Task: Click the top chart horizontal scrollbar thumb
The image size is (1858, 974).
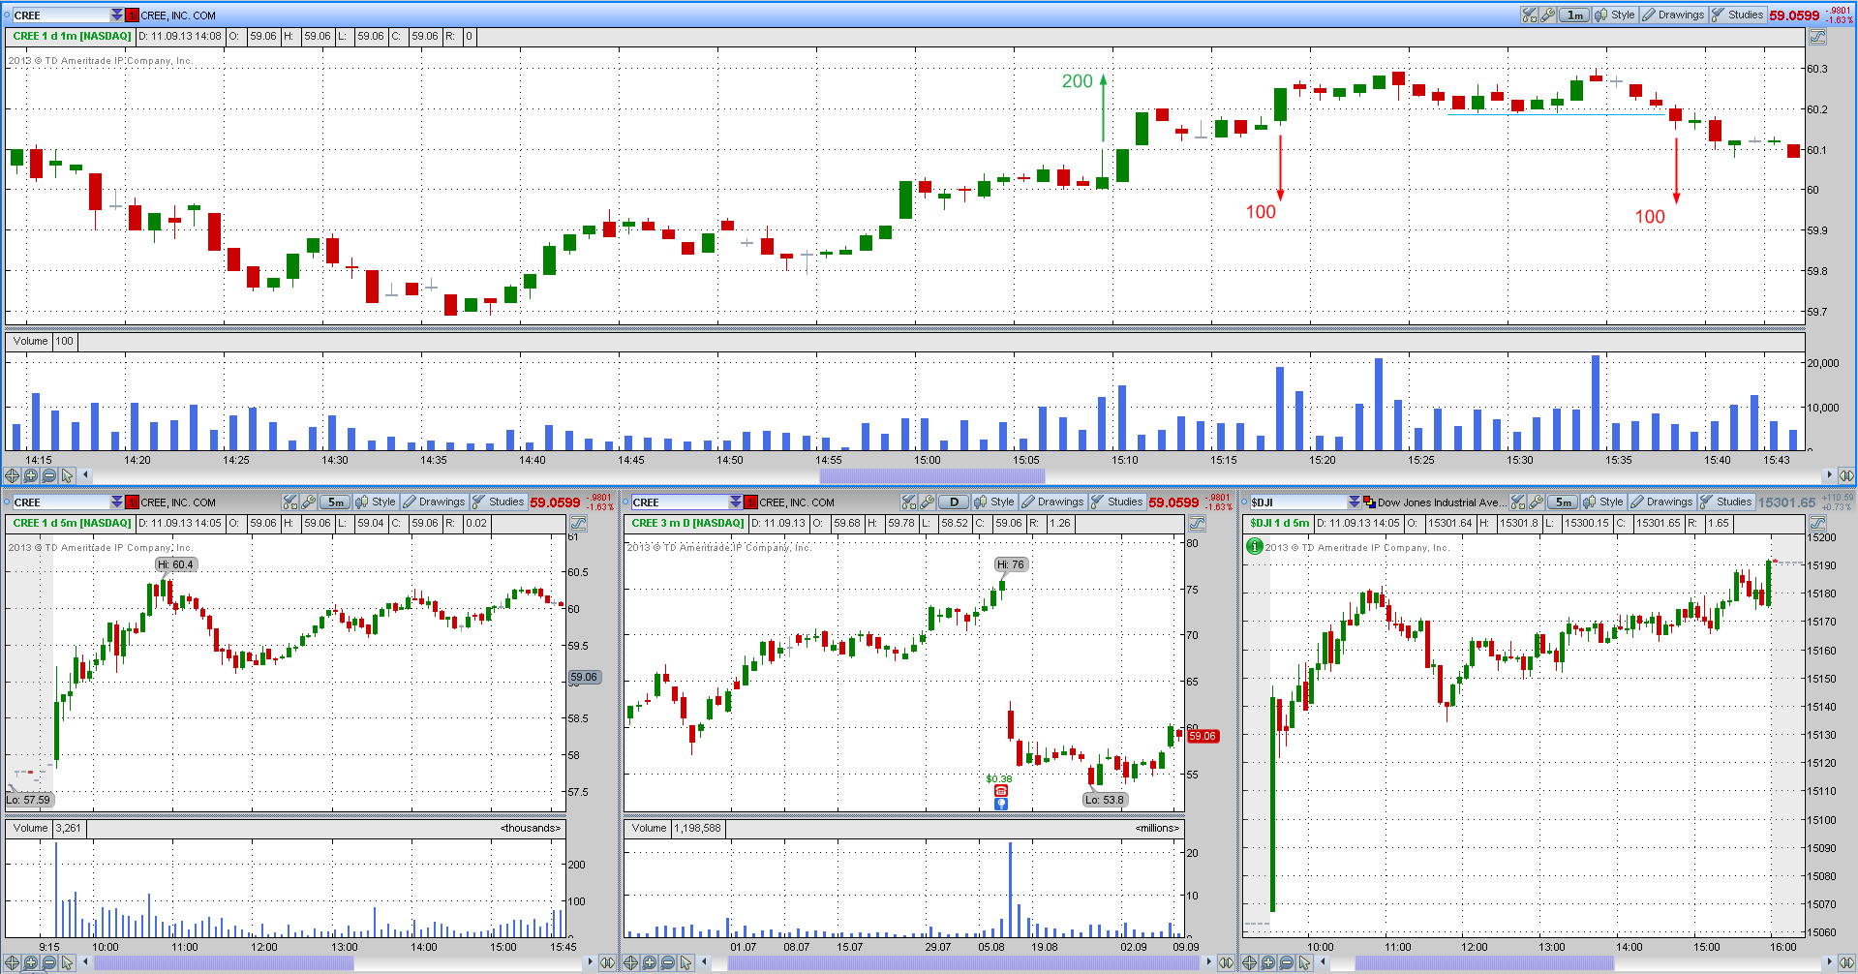Action: 932,475
